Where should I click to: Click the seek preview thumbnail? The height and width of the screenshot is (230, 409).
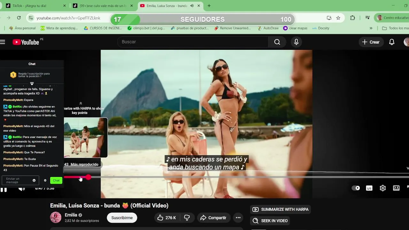click(86, 137)
